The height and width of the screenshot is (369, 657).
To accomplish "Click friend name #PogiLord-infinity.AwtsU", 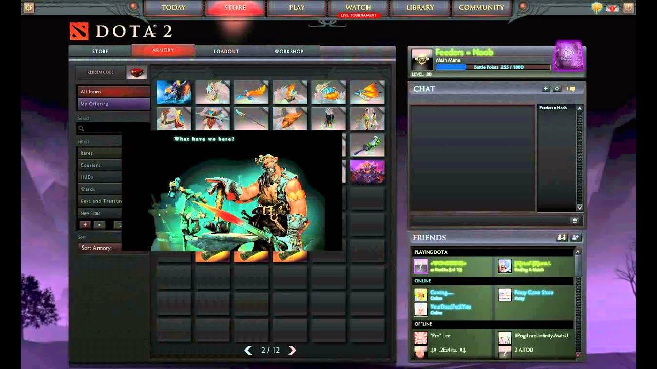I will pos(541,335).
